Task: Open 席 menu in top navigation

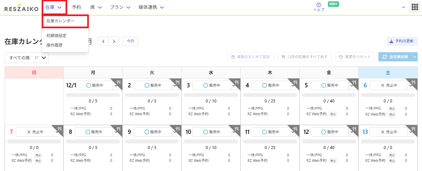Action: point(96,7)
